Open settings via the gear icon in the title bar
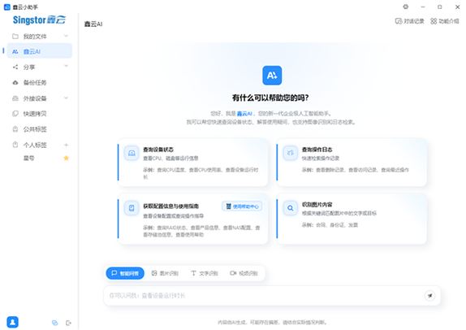 (x=406, y=7)
